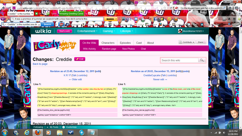Open the browser Home page icon

click(230, 8)
